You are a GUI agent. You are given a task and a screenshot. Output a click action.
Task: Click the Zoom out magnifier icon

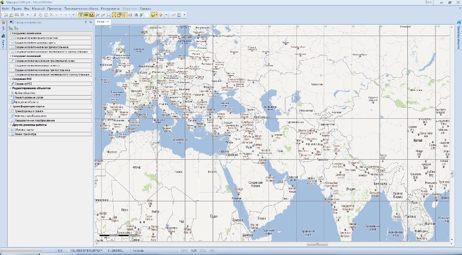[103, 15]
